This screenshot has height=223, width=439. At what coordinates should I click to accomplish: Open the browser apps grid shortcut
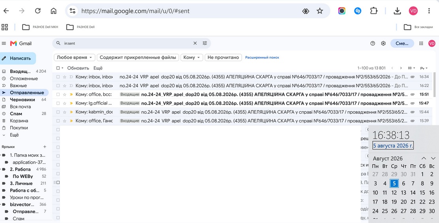(5, 27)
